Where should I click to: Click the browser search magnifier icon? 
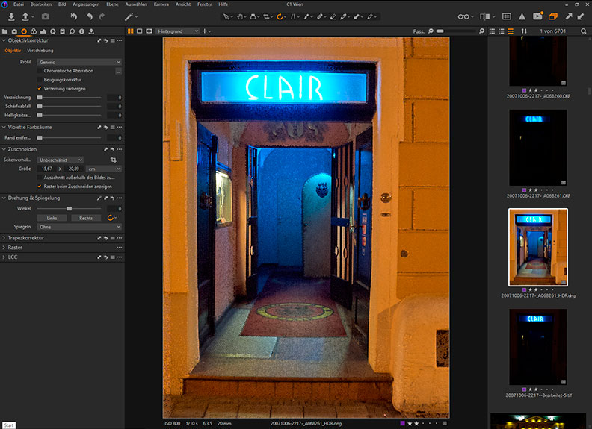583,31
